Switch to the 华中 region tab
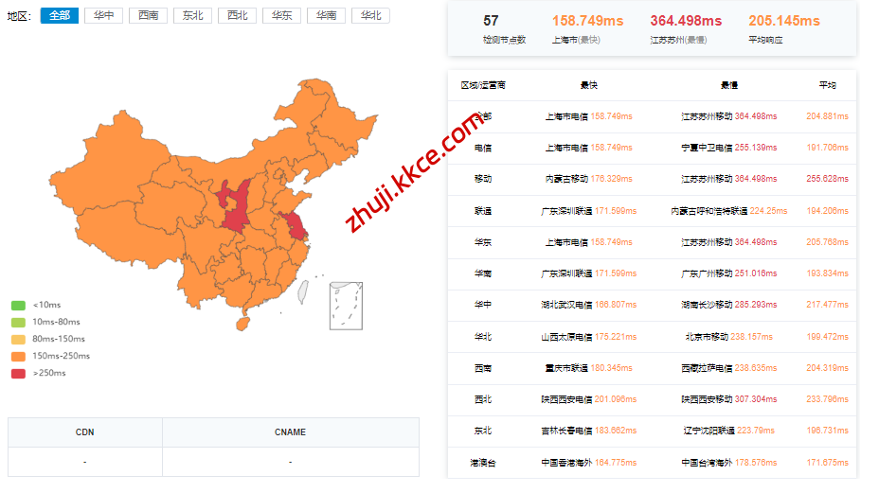 pyautogui.click(x=102, y=16)
